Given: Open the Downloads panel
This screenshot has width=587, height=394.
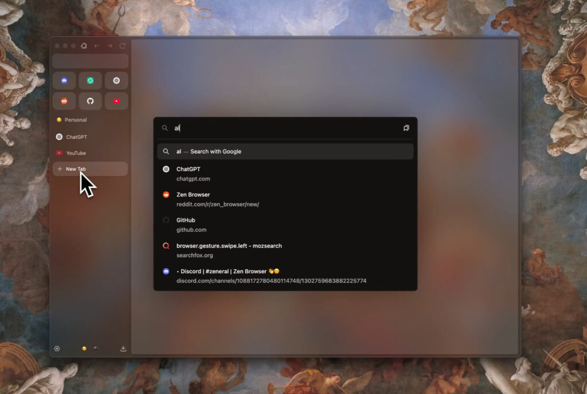Looking at the screenshot, I should tap(123, 348).
